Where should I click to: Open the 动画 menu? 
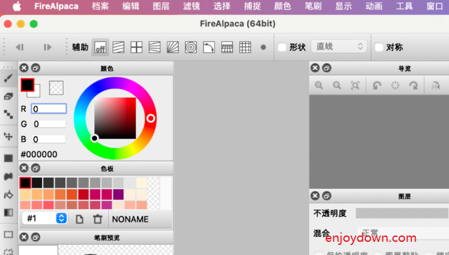tap(374, 6)
